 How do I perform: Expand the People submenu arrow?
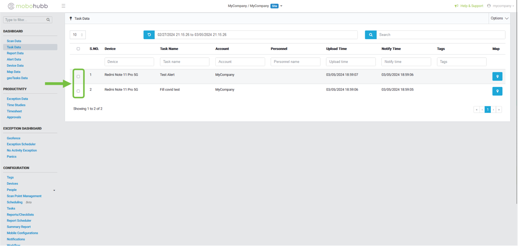[54, 190]
